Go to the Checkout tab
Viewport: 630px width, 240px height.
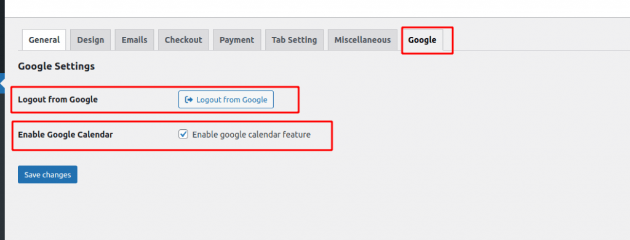pyautogui.click(x=183, y=40)
